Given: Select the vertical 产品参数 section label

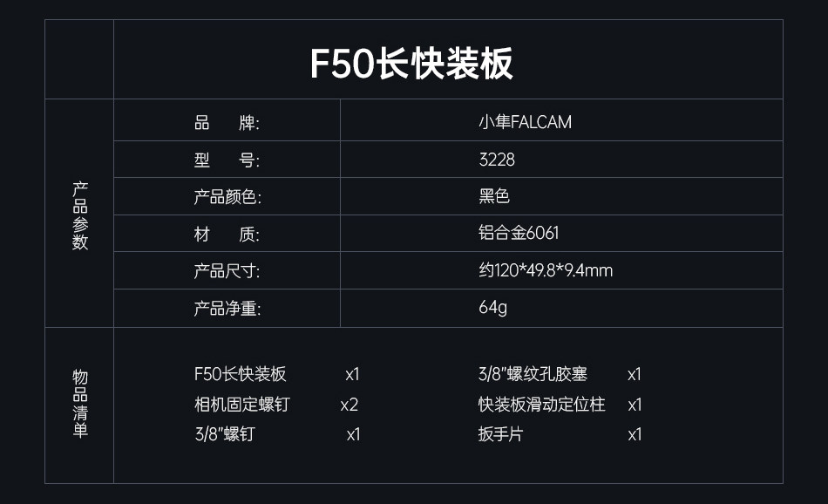Looking at the screenshot, I should (x=80, y=216).
